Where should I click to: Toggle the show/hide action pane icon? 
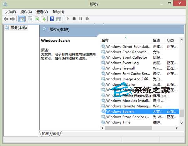point(59,19)
